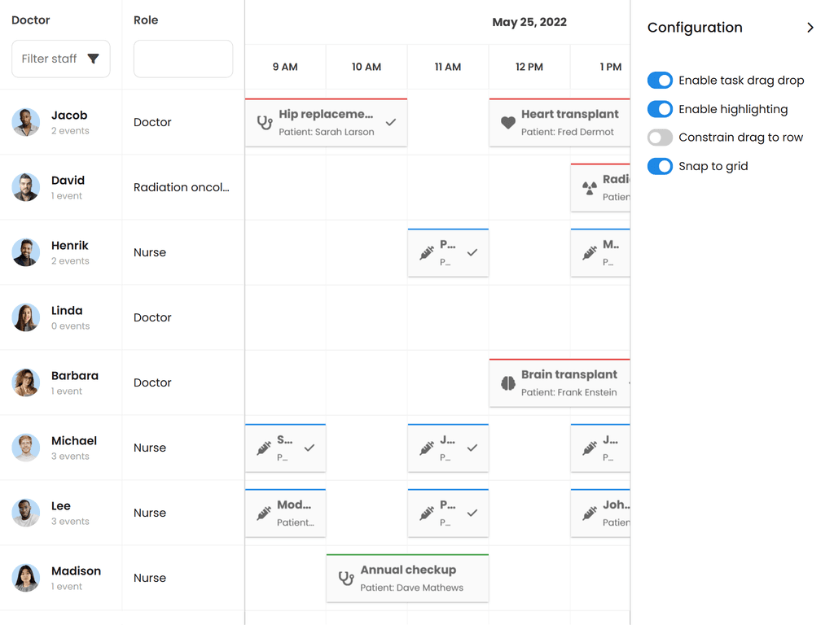Viewport: 834px width, 625px height.
Task: Click the Role filter input field
Action: (183, 59)
